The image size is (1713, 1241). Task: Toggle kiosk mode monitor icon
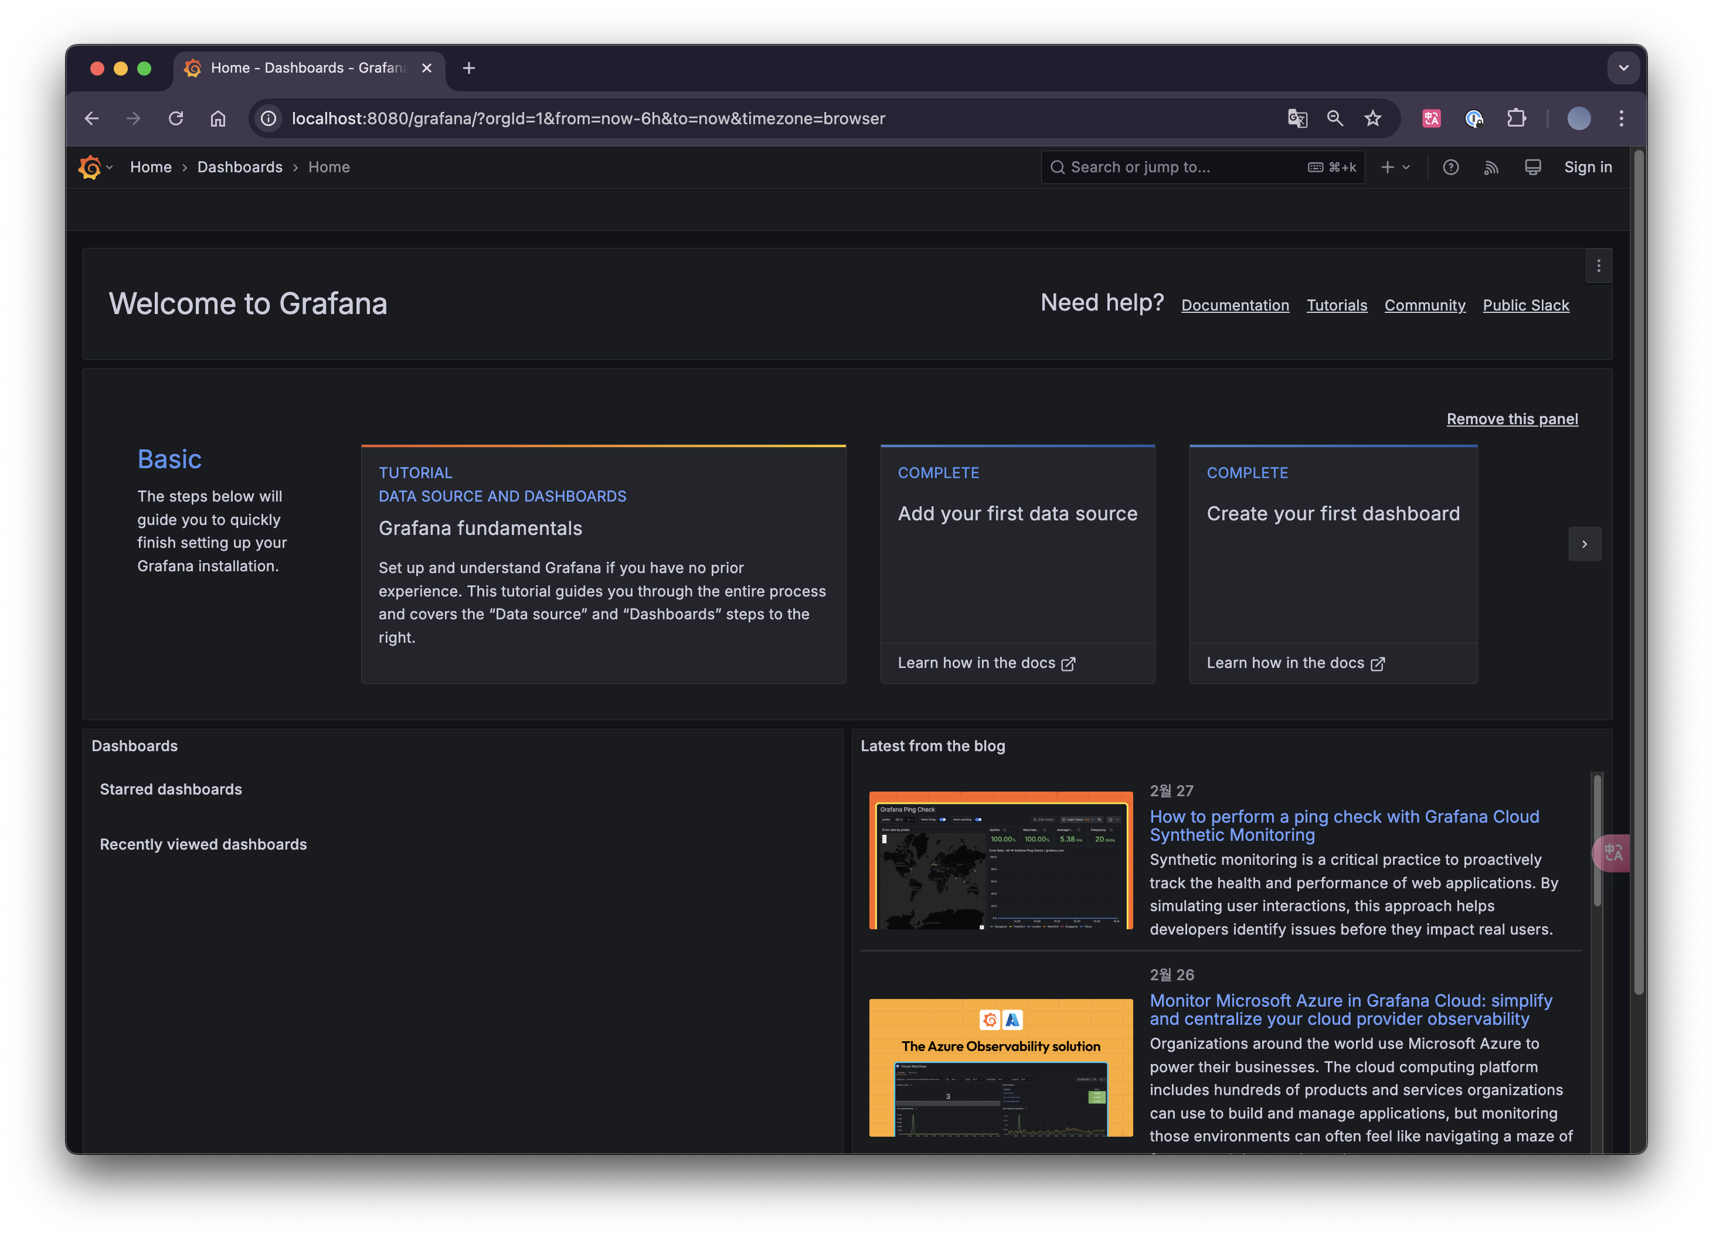click(x=1532, y=167)
